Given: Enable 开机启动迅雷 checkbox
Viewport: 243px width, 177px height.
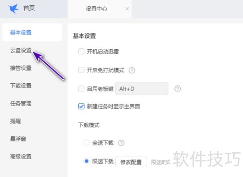Looking at the screenshot, I should click(x=81, y=52).
